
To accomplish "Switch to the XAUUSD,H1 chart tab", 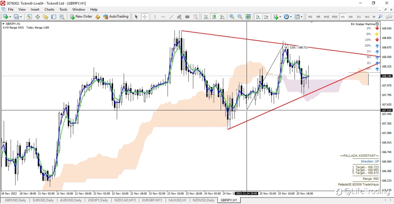I will coord(177,200).
